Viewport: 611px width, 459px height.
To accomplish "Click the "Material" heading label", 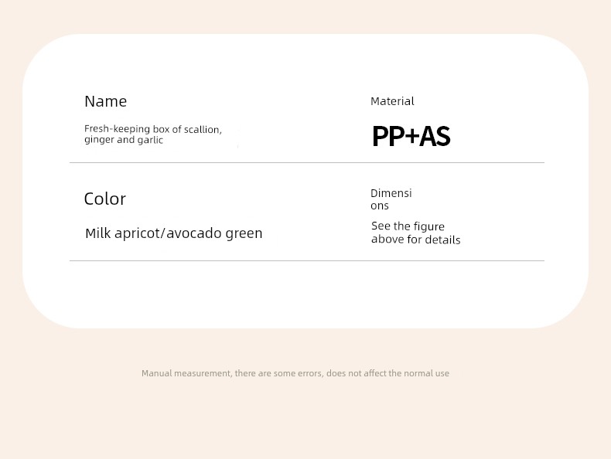I will click(x=392, y=101).
